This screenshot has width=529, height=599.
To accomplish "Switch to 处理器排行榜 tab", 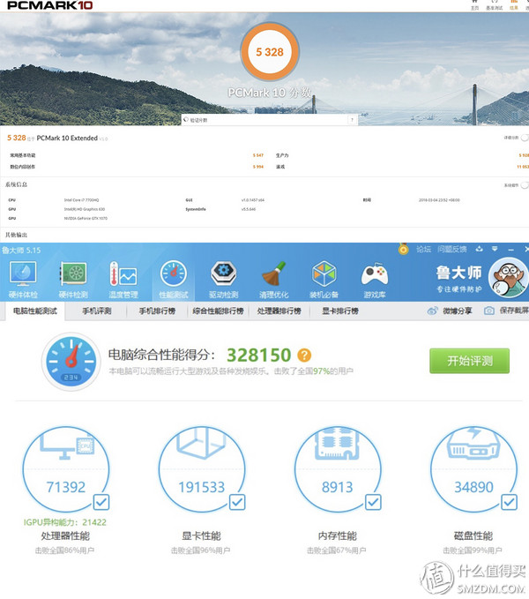I will click(x=279, y=311).
